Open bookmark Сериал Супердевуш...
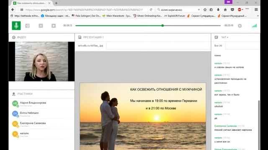 pos(201,16)
